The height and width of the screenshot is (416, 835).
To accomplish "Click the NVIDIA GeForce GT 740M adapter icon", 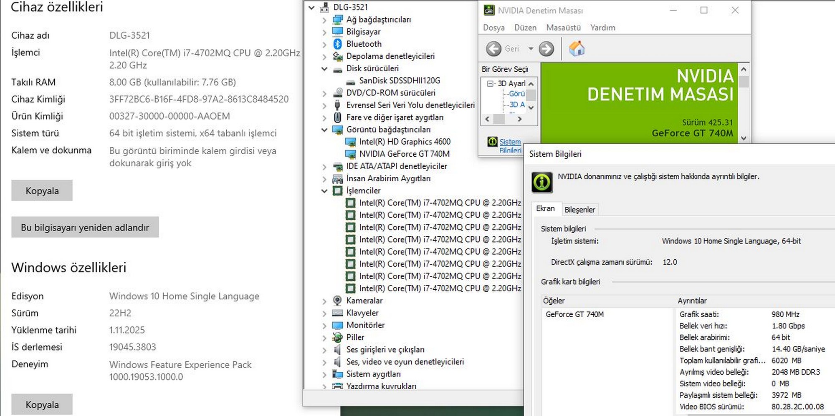I will (350, 154).
